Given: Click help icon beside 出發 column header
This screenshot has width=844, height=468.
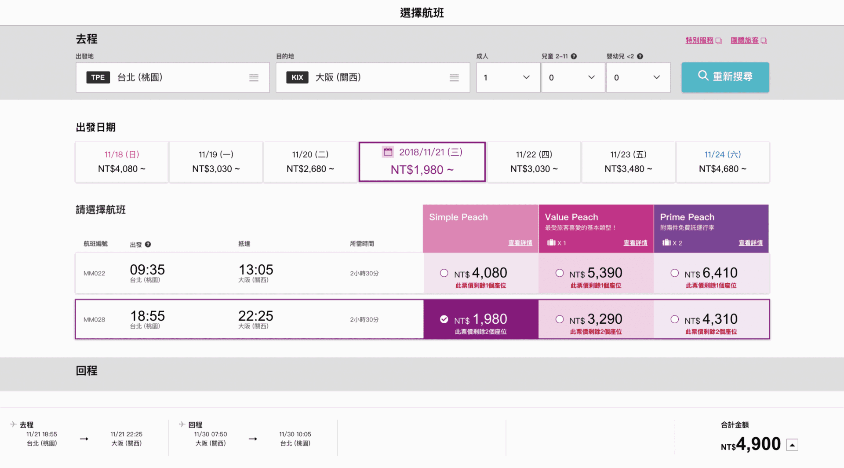Looking at the screenshot, I should (148, 245).
